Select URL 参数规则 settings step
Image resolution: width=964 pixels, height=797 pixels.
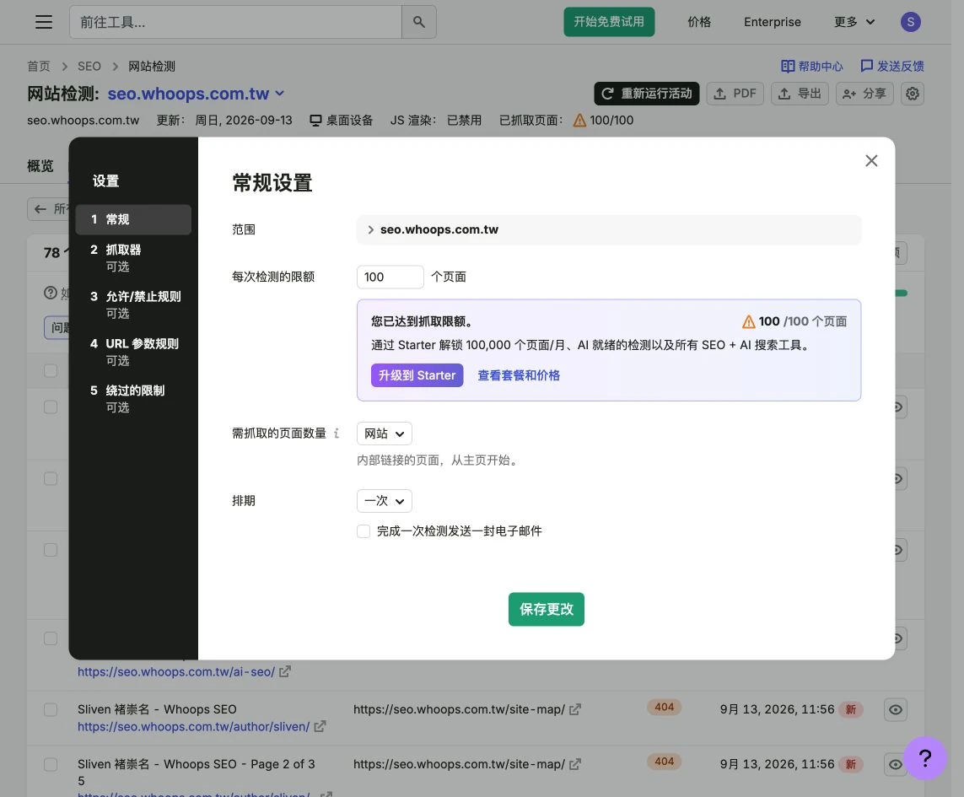pyautogui.click(x=133, y=352)
